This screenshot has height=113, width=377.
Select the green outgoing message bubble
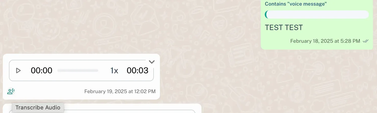pos(317,25)
